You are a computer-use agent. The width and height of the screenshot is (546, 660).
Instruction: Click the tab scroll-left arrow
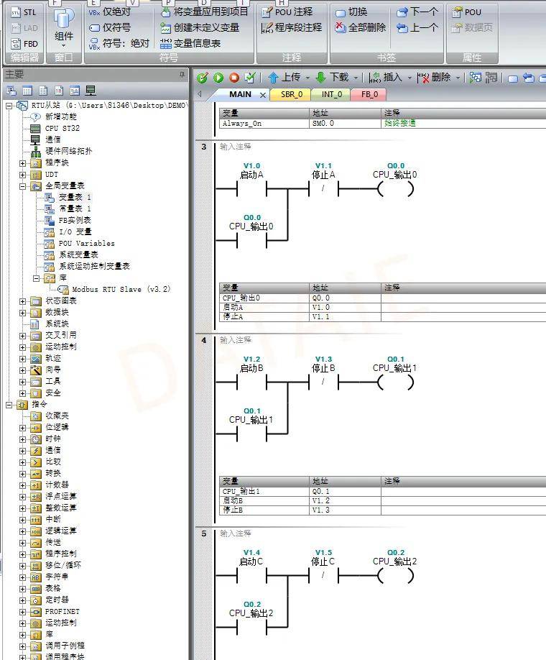(x=200, y=94)
